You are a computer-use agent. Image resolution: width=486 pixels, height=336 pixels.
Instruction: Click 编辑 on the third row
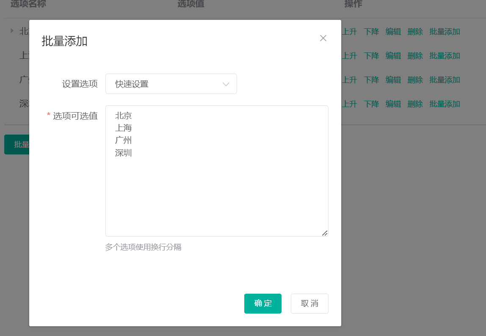(393, 80)
